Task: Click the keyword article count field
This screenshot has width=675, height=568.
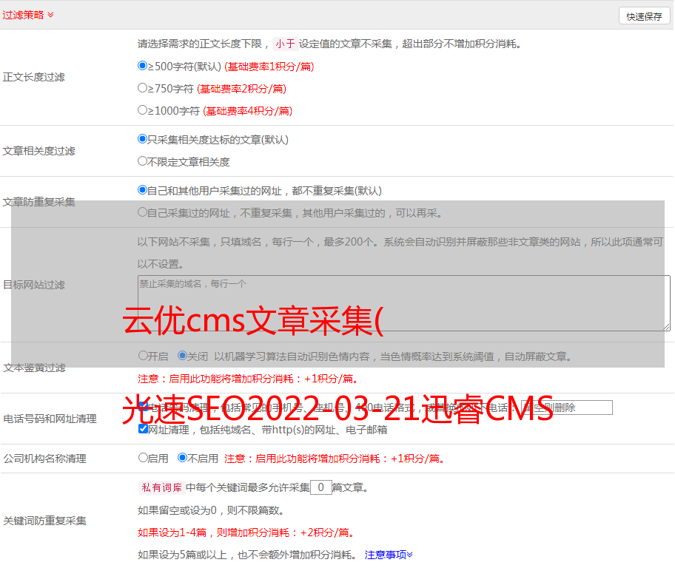Action: 320,487
